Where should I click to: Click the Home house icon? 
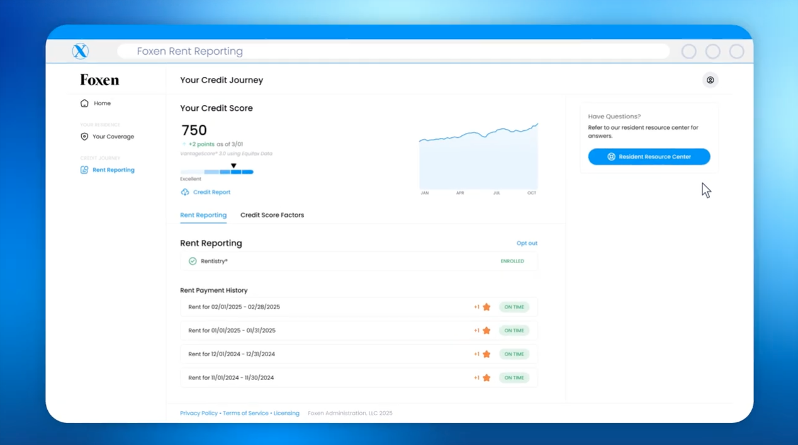click(x=84, y=103)
